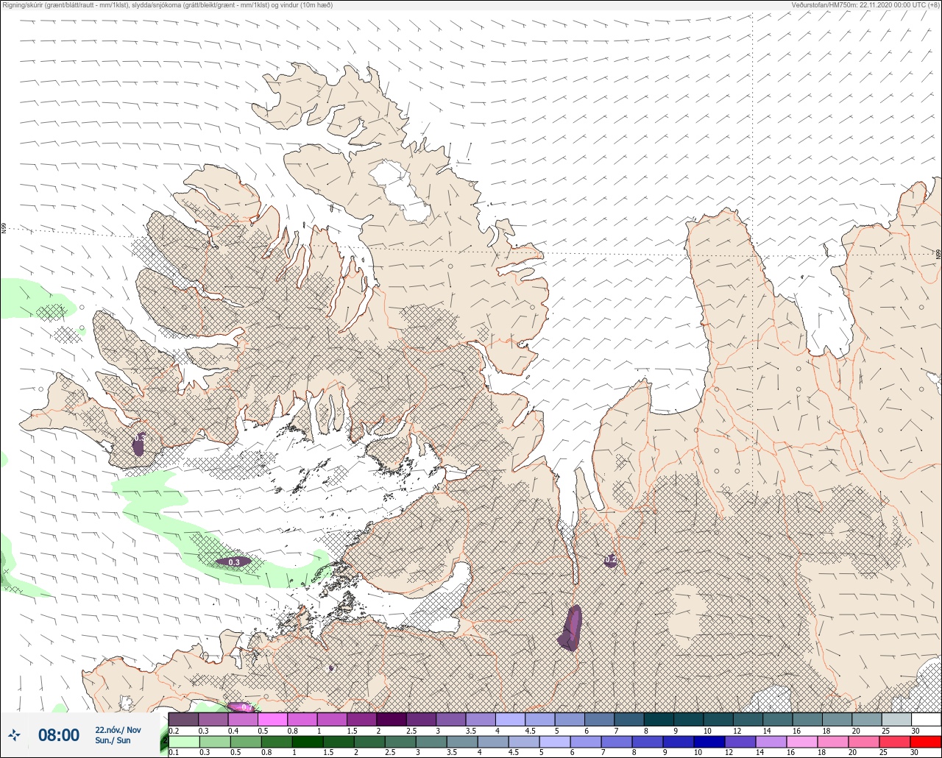The height and width of the screenshot is (758, 942).
Task: Select top-row swatch labeled 0.3
Action: point(213,719)
